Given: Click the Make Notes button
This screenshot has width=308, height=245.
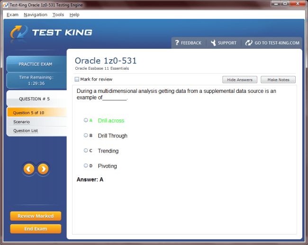Looking at the screenshot, I should 278,80.
